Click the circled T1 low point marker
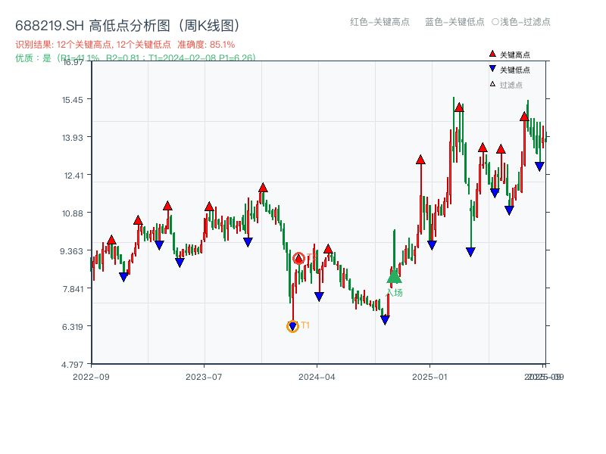 (x=293, y=326)
